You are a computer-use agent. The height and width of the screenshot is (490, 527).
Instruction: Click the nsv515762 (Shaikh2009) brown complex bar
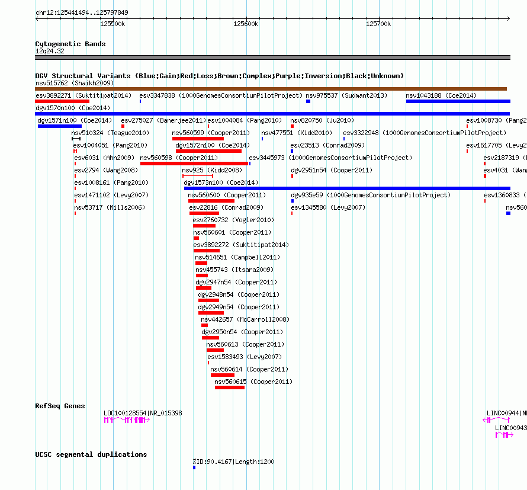click(x=271, y=89)
